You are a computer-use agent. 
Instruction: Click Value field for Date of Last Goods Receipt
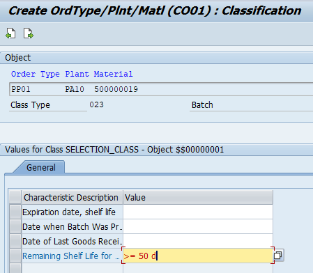(198, 241)
